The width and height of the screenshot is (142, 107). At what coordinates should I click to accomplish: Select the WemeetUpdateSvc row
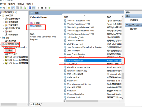[x=93, y=94]
